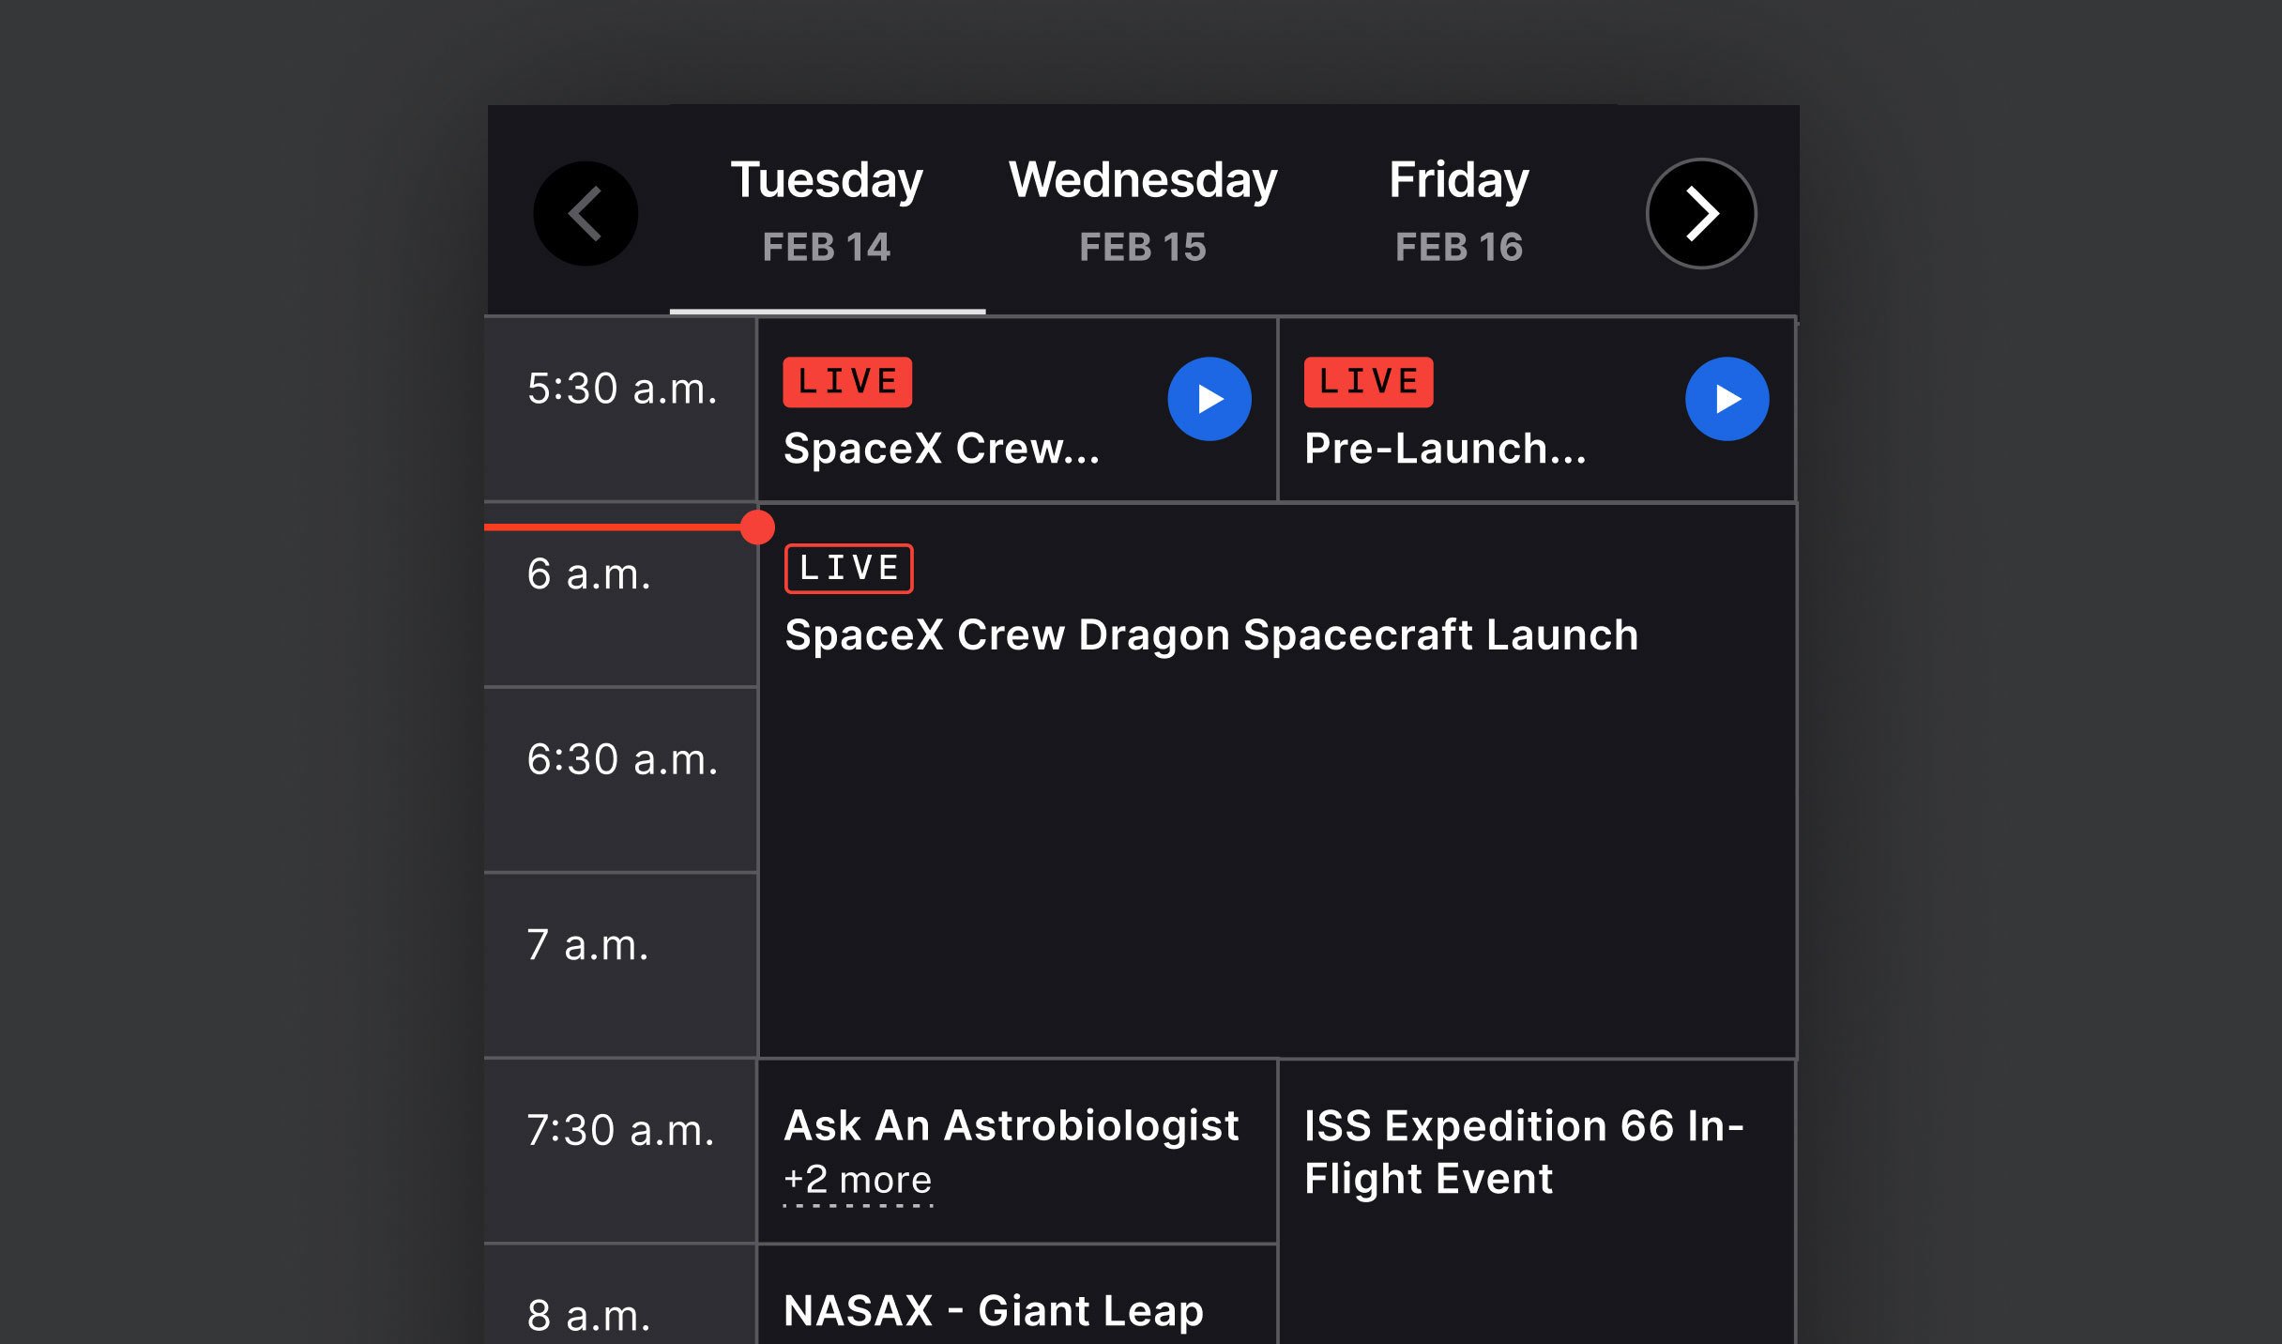Click the red LIVE badge on SpaceX Crew

[x=847, y=382]
